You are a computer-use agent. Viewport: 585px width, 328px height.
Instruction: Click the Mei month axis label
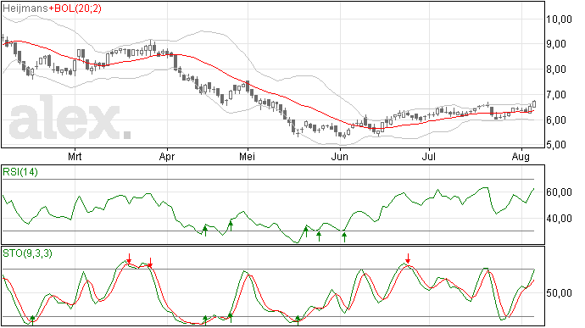pos(247,157)
